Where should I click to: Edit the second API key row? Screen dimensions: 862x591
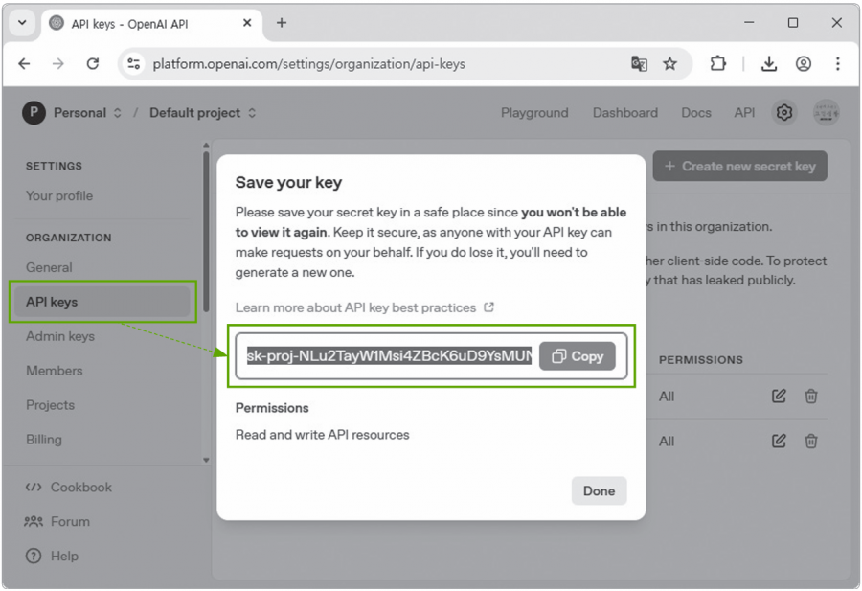tap(779, 441)
